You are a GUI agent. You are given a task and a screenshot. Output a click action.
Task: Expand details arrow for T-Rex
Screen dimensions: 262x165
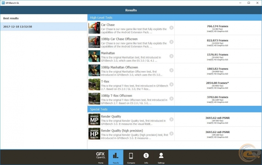tap(171, 85)
